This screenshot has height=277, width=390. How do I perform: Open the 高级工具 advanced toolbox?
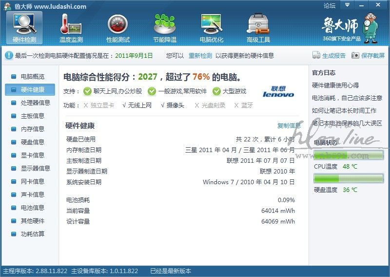pos(258,28)
